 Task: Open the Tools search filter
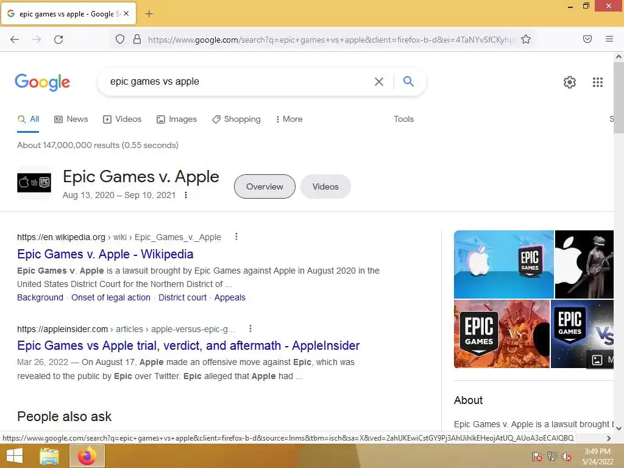pos(404,119)
